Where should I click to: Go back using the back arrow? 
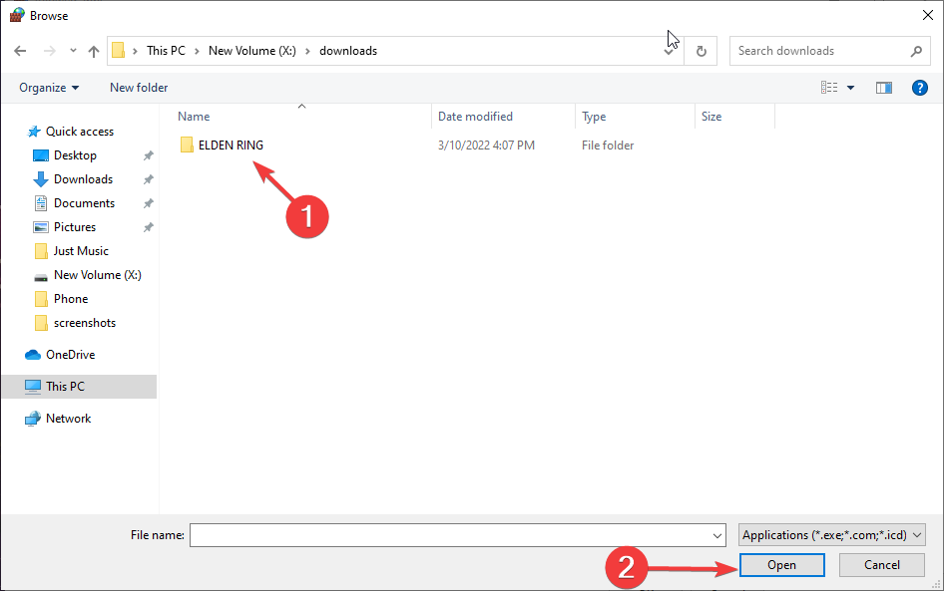pos(20,51)
